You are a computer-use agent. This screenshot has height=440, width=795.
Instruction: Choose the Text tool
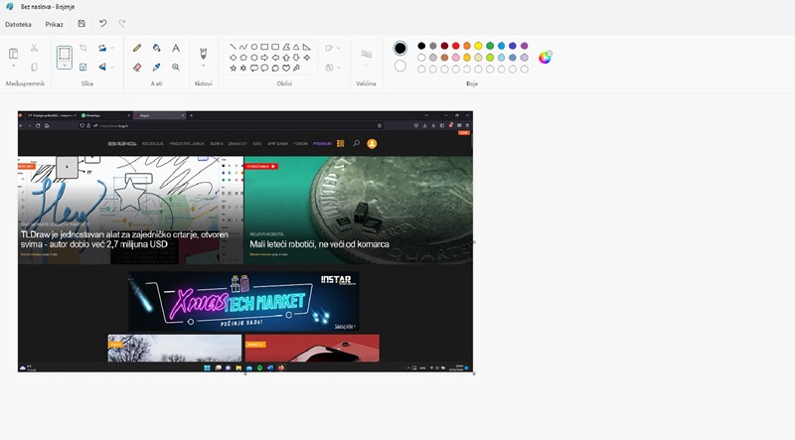point(176,48)
